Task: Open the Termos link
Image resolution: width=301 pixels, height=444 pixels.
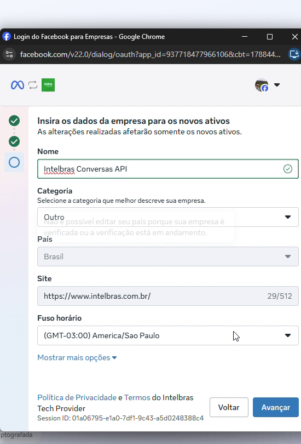Action: point(137,397)
